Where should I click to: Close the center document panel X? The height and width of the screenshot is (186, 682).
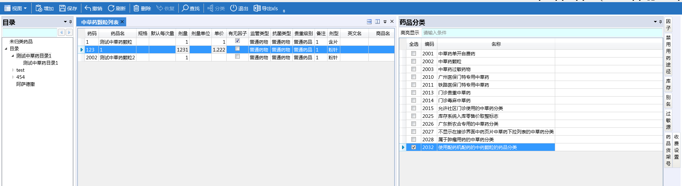[x=392, y=21]
